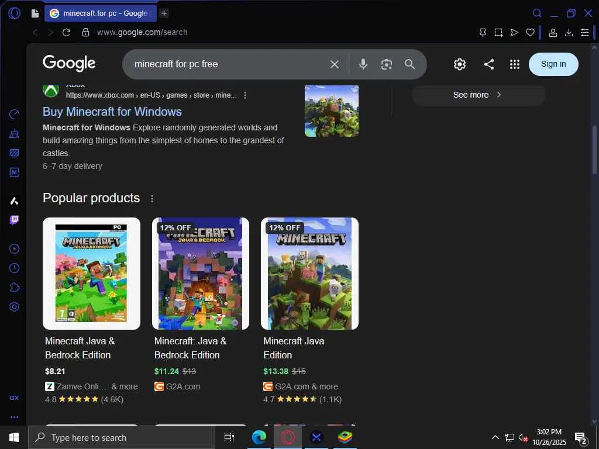Viewport: 599px width, 449px height.
Task: Add page to bookmarks with heart icon
Action: coord(530,33)
